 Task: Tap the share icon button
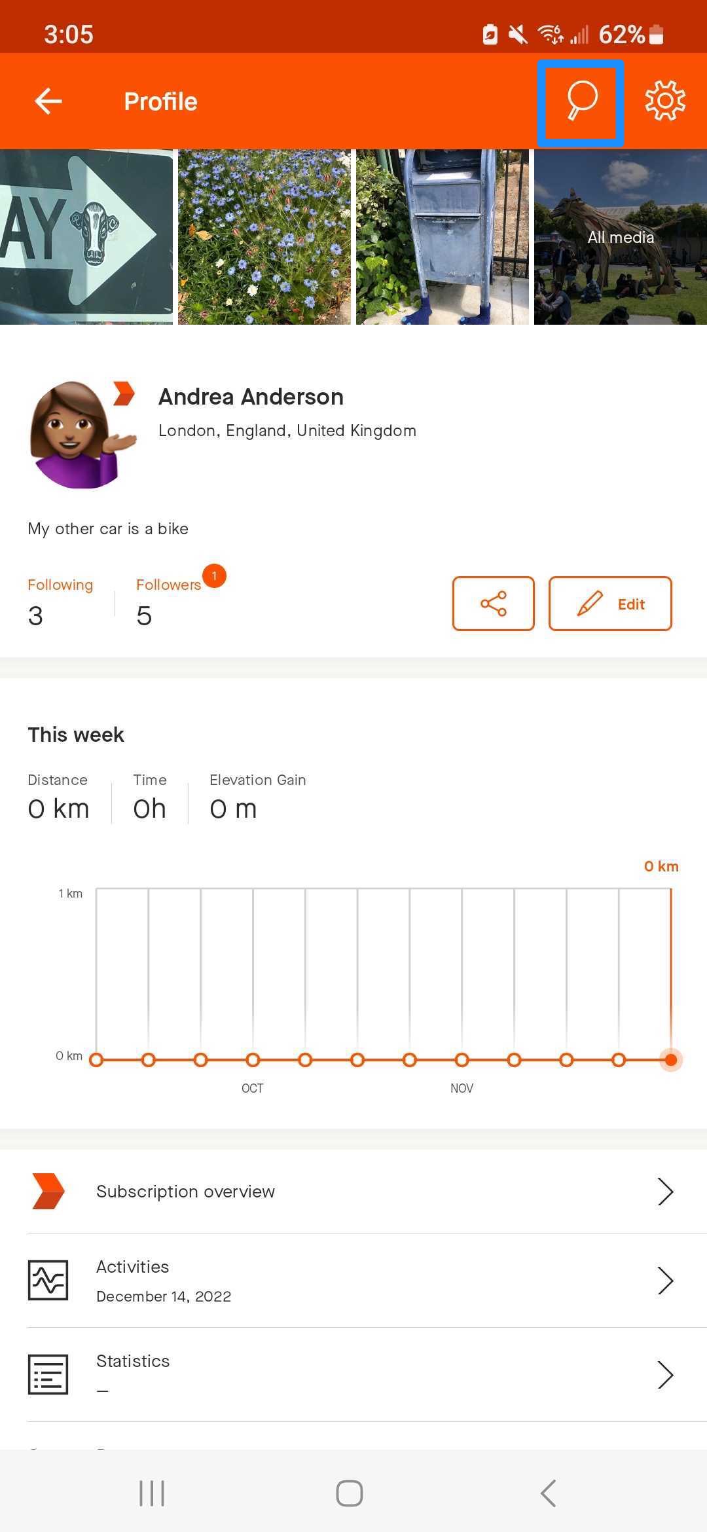494,604
